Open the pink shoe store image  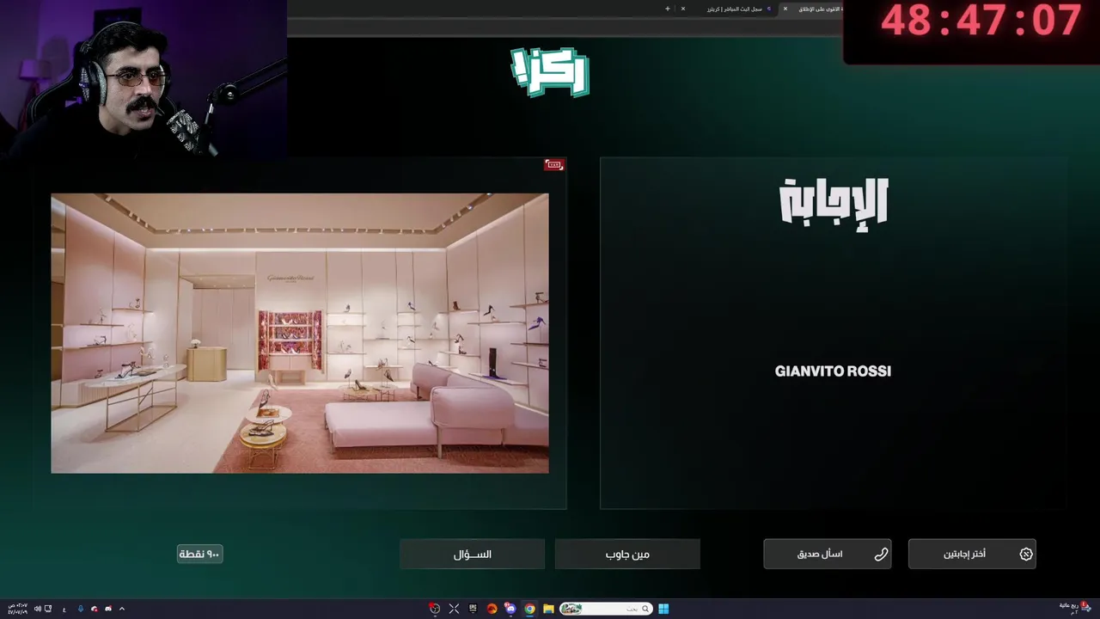click(299, 333)
